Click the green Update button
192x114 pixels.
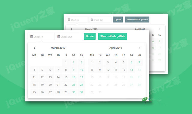click(90, 36)
